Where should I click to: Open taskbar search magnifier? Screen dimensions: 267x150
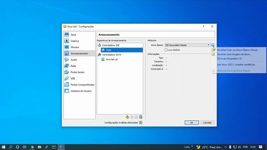pos(10,147)
